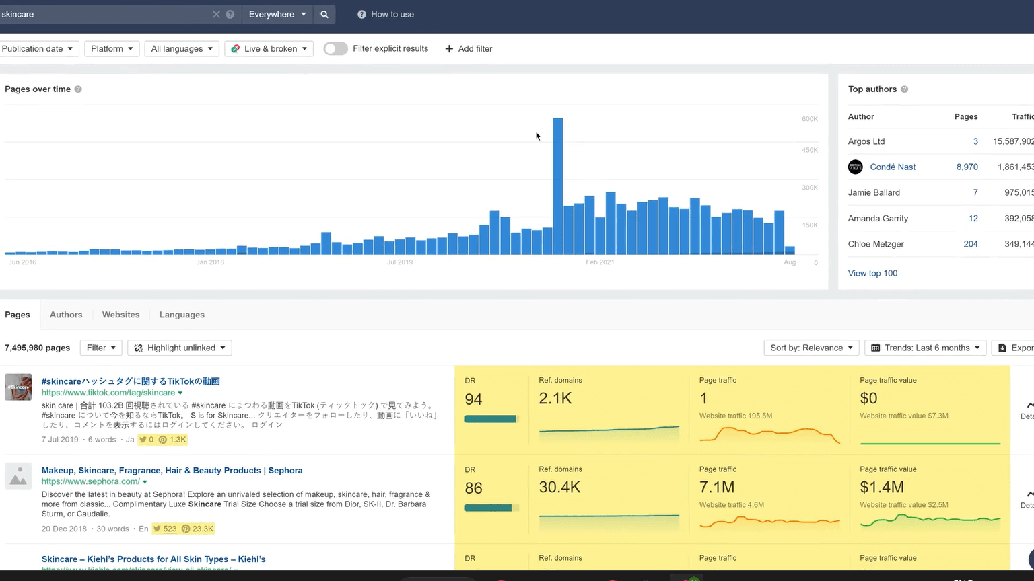
Task: Open the Highlight unlinked dropdown
Action: click(180, 348)
